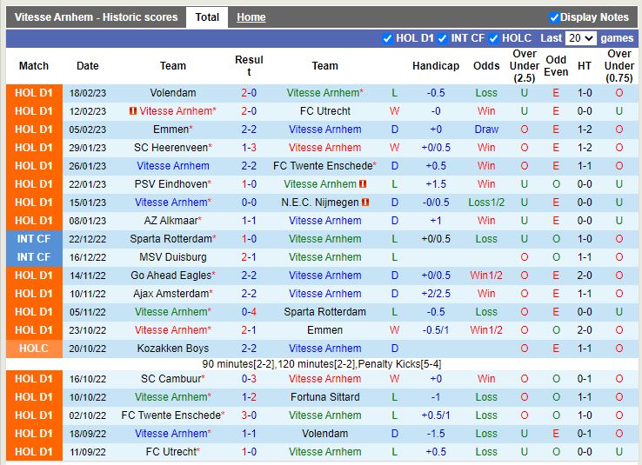Select the INT CF cell dated 16/12/22
The height and width of the screenshot is (465, 642).
tap(34, 256)
